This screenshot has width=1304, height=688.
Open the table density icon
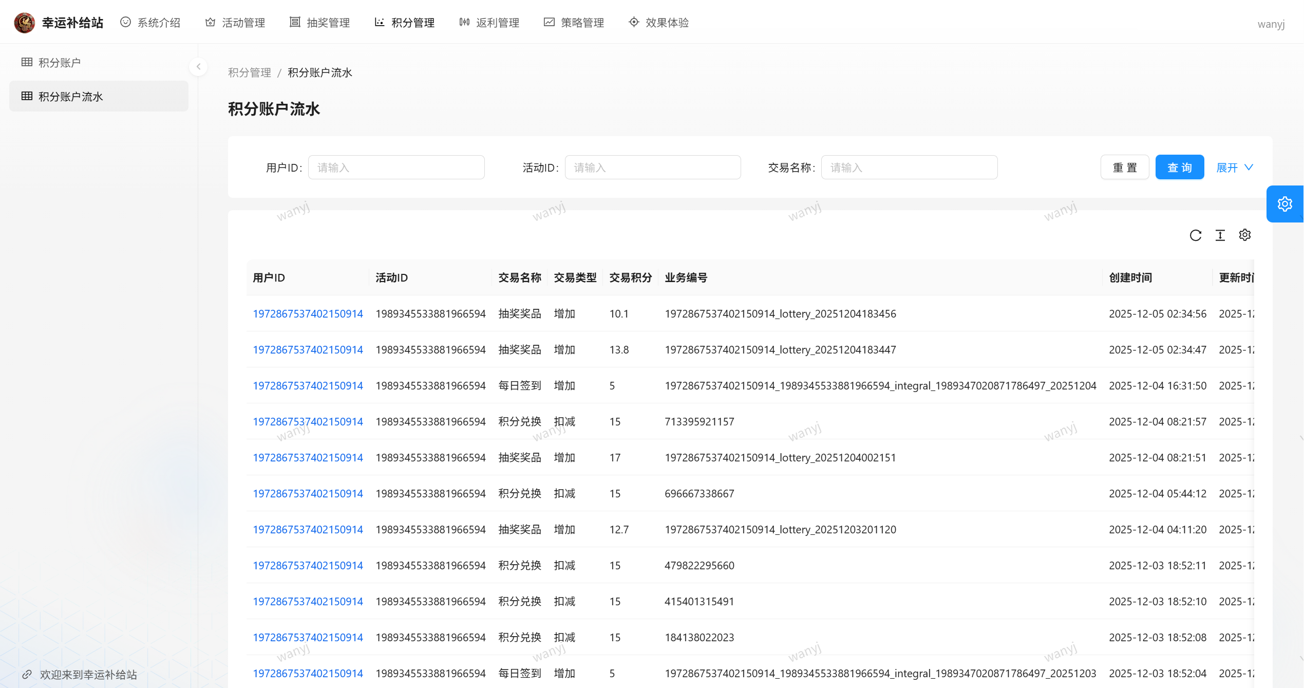(x=1220, y=235)
